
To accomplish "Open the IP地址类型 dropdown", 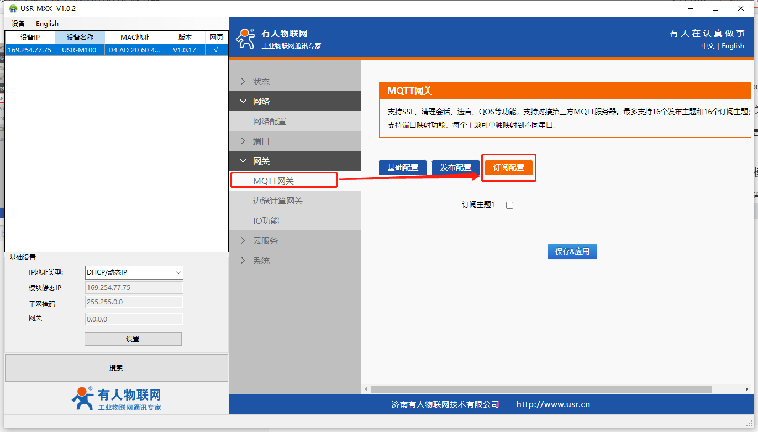I will pyautogui.click(x=134, y=272).
